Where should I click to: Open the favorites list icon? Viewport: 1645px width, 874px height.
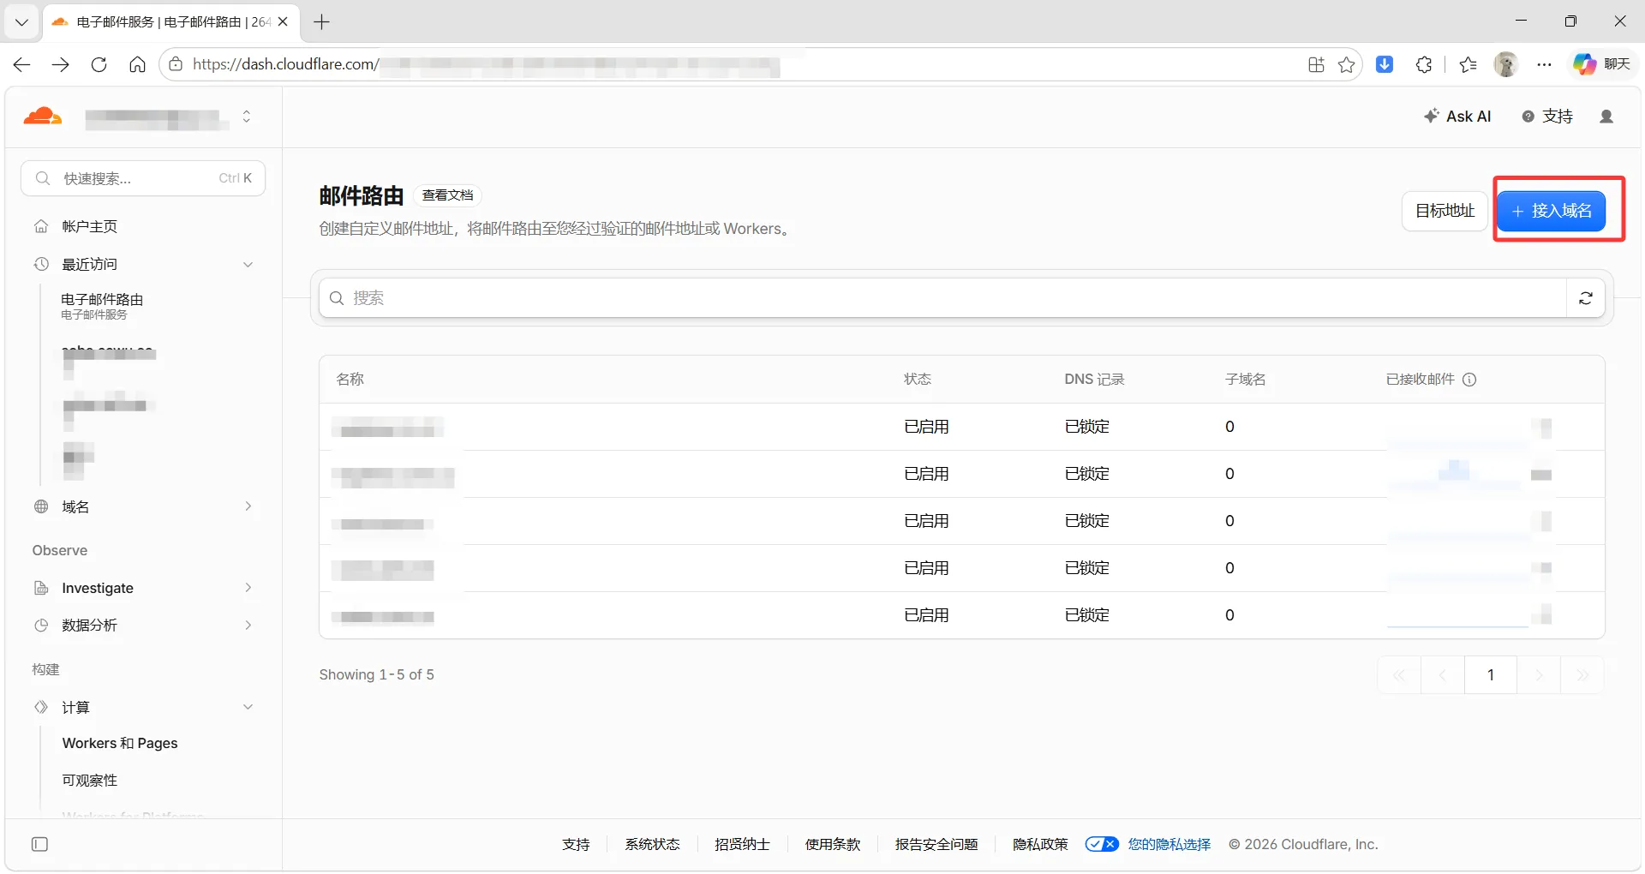1468,64
